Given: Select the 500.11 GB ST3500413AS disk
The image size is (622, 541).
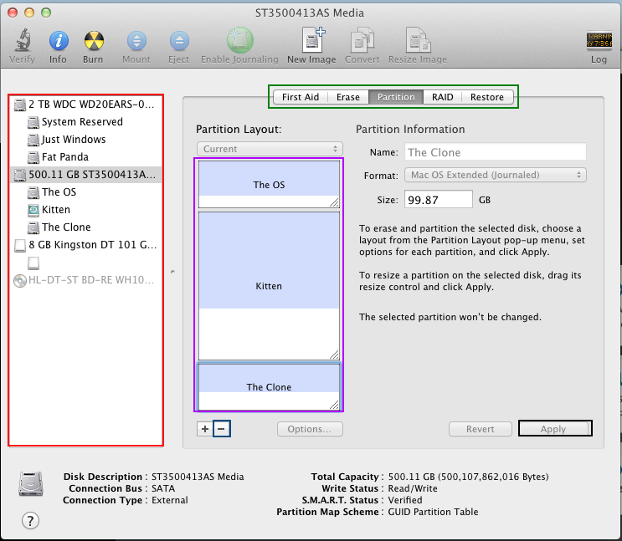Looking at the screenshot, I should tap(85, 175).
